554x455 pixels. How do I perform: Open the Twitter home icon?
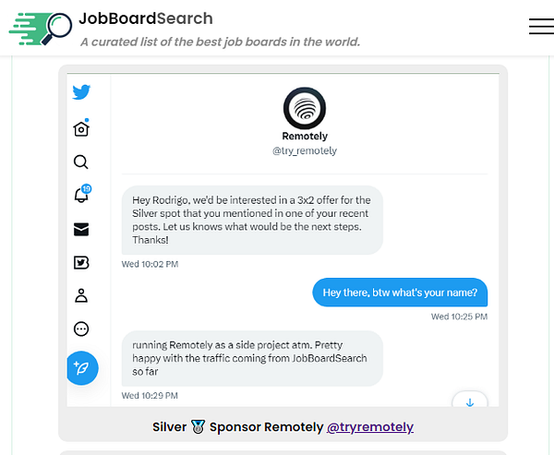click(81, 128)
